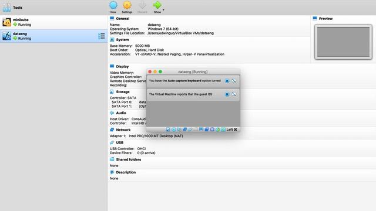The height and width of the screenshot is (211, 376).
Task: Click the network indicator in VM status bar
Action: (x=184, y=130)
